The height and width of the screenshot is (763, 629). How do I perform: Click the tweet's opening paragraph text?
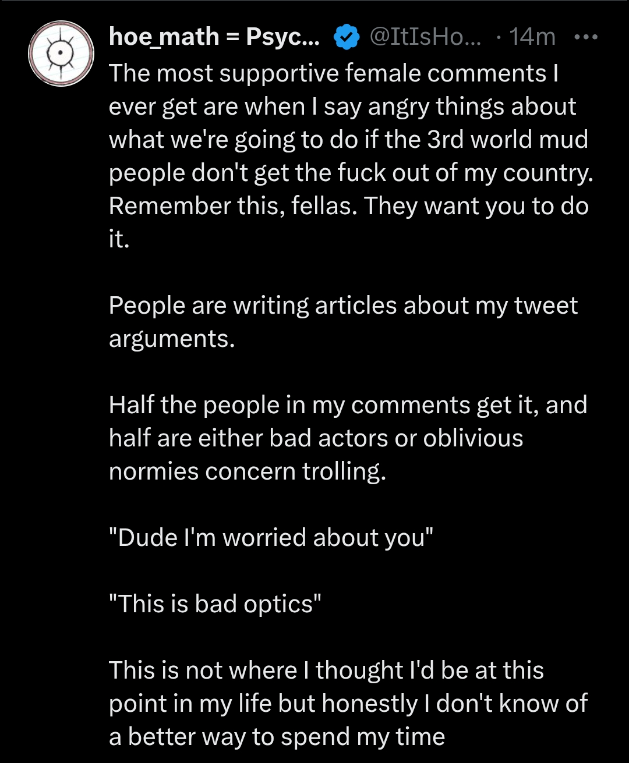[x=351, y=156]
